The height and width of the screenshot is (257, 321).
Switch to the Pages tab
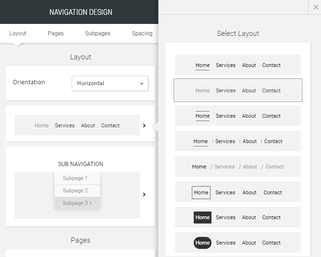pos(55,34)
